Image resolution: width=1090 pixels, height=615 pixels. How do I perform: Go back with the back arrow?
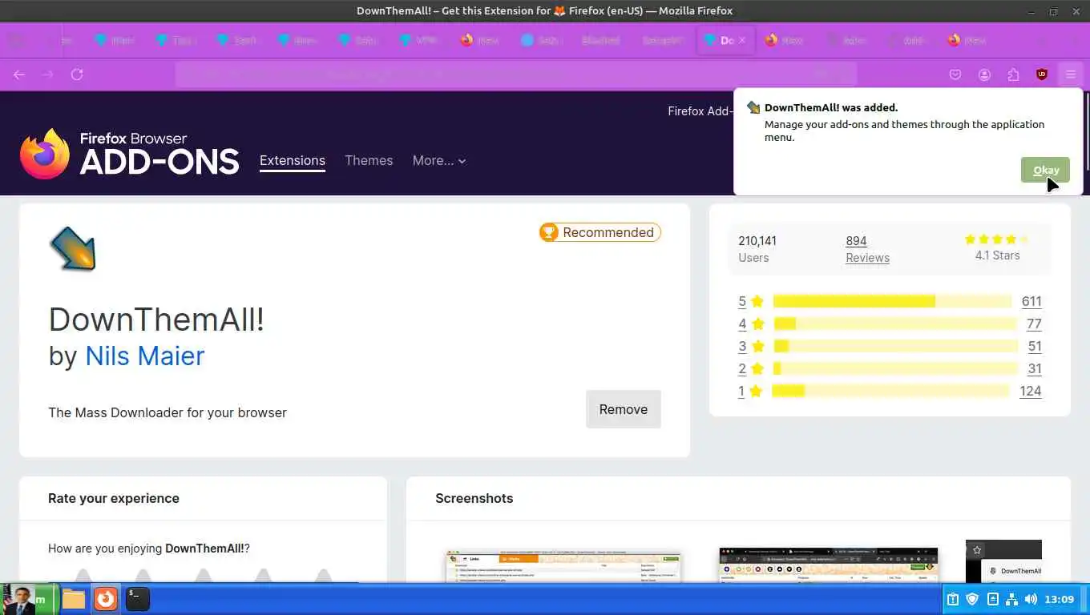tap(19, 74)
